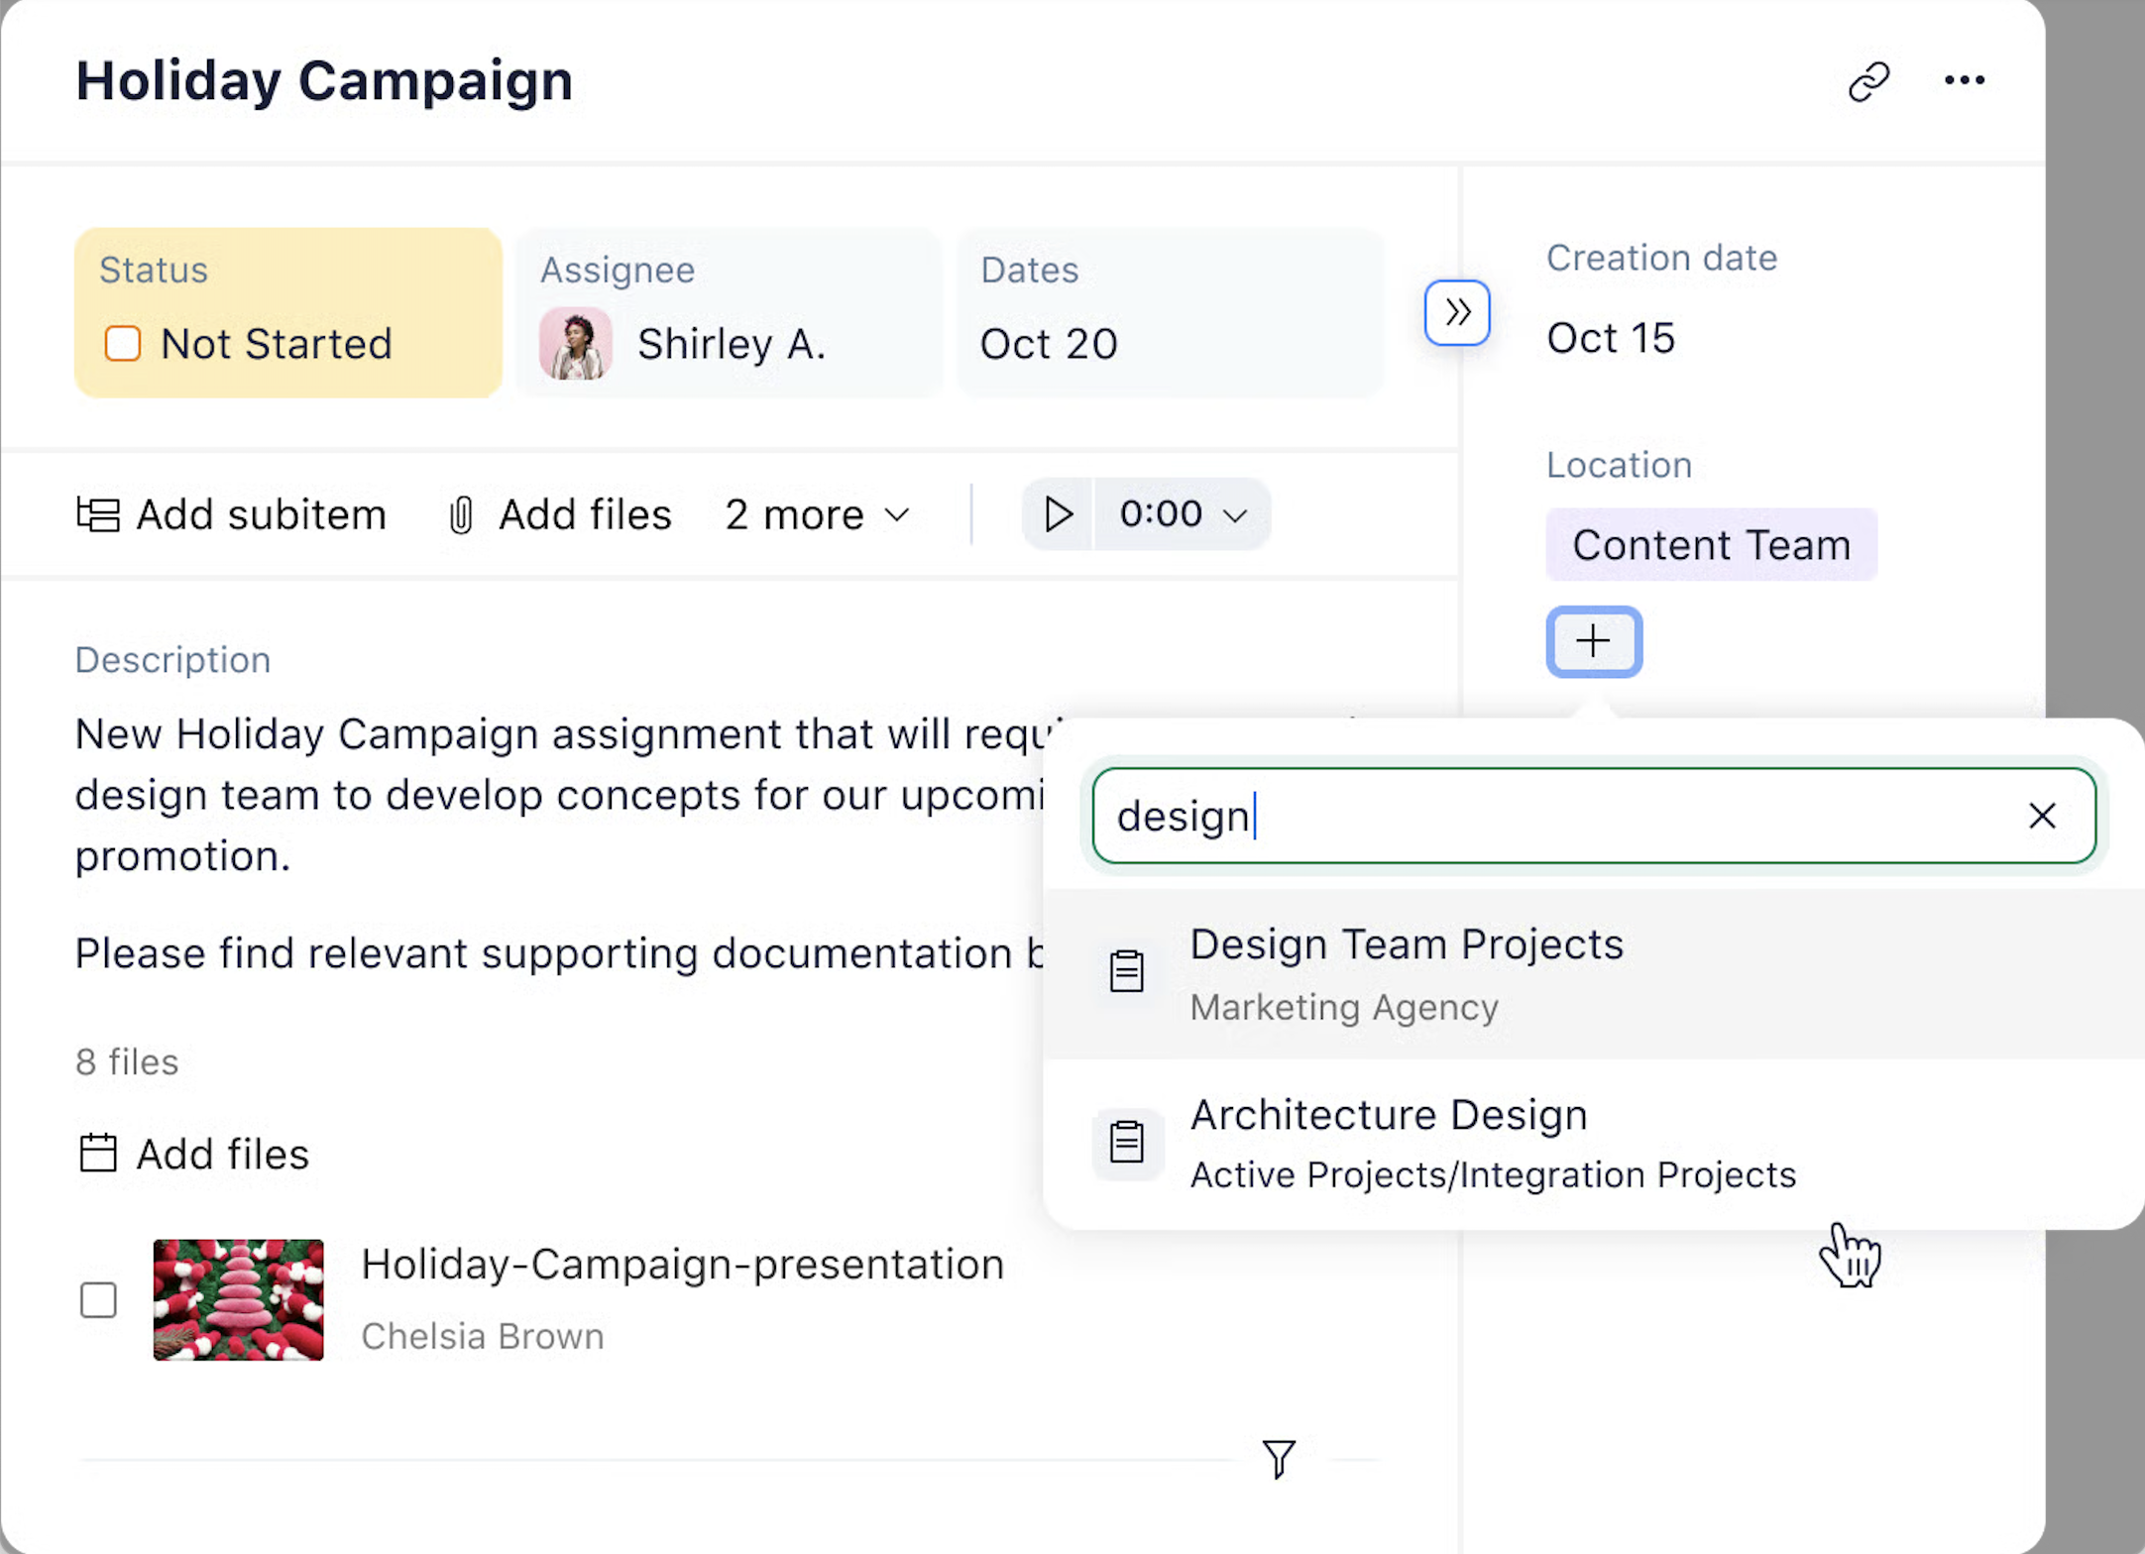The image size is (2145, 1554).
Task: Open the Holiday-Campaign-presentation thumbnail
Action: pyautogui.click(x=238, y=1300)
